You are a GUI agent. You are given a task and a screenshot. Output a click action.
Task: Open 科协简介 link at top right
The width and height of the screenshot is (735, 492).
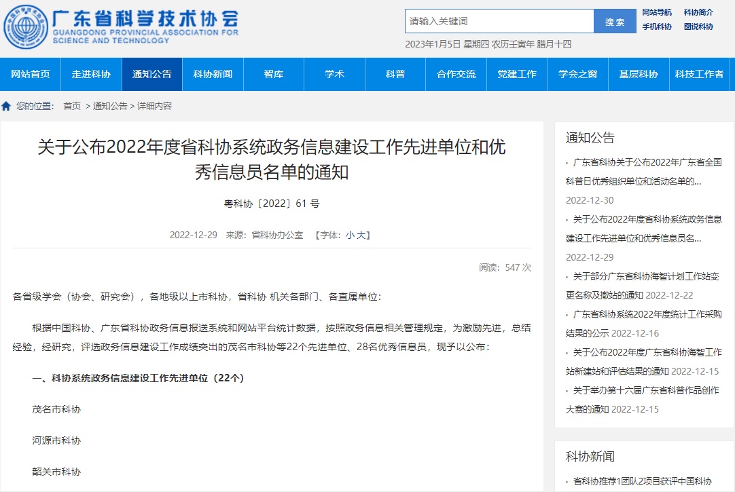[698, 12]
